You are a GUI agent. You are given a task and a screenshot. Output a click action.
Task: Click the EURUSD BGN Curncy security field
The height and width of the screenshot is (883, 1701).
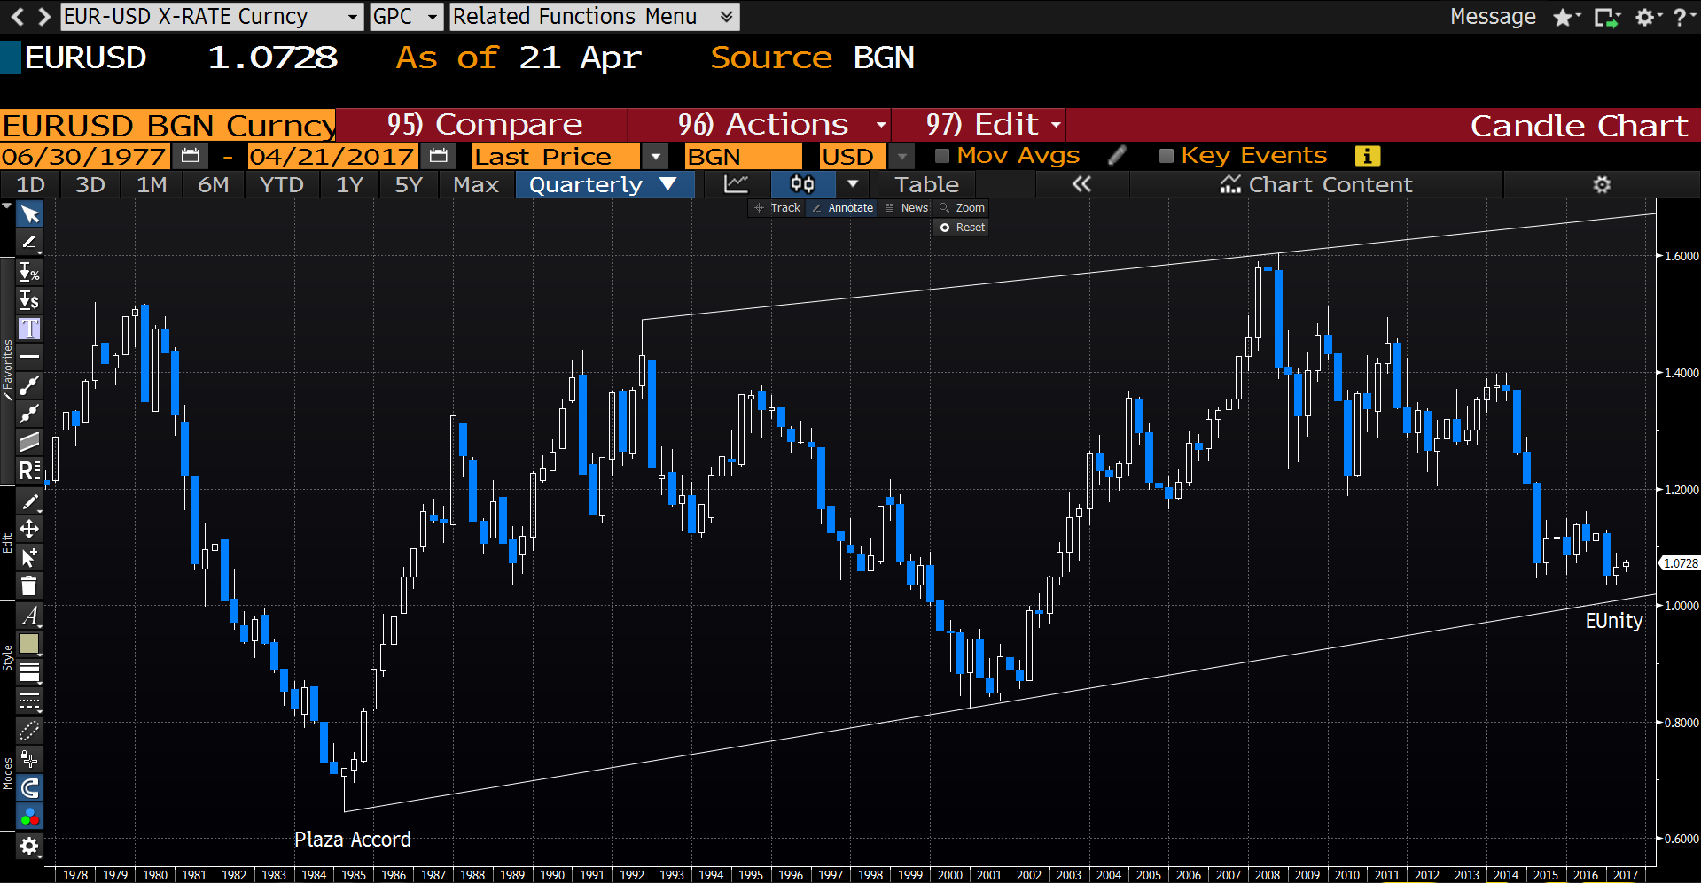coord(168,125)
